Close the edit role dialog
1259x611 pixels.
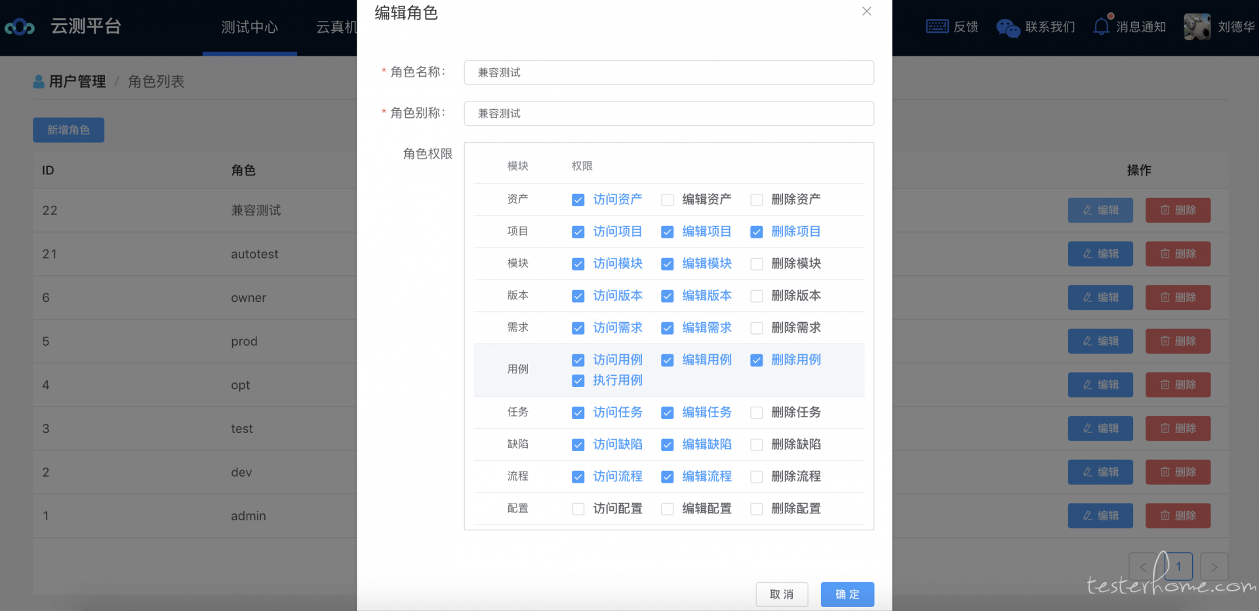(x=866, y=11)
